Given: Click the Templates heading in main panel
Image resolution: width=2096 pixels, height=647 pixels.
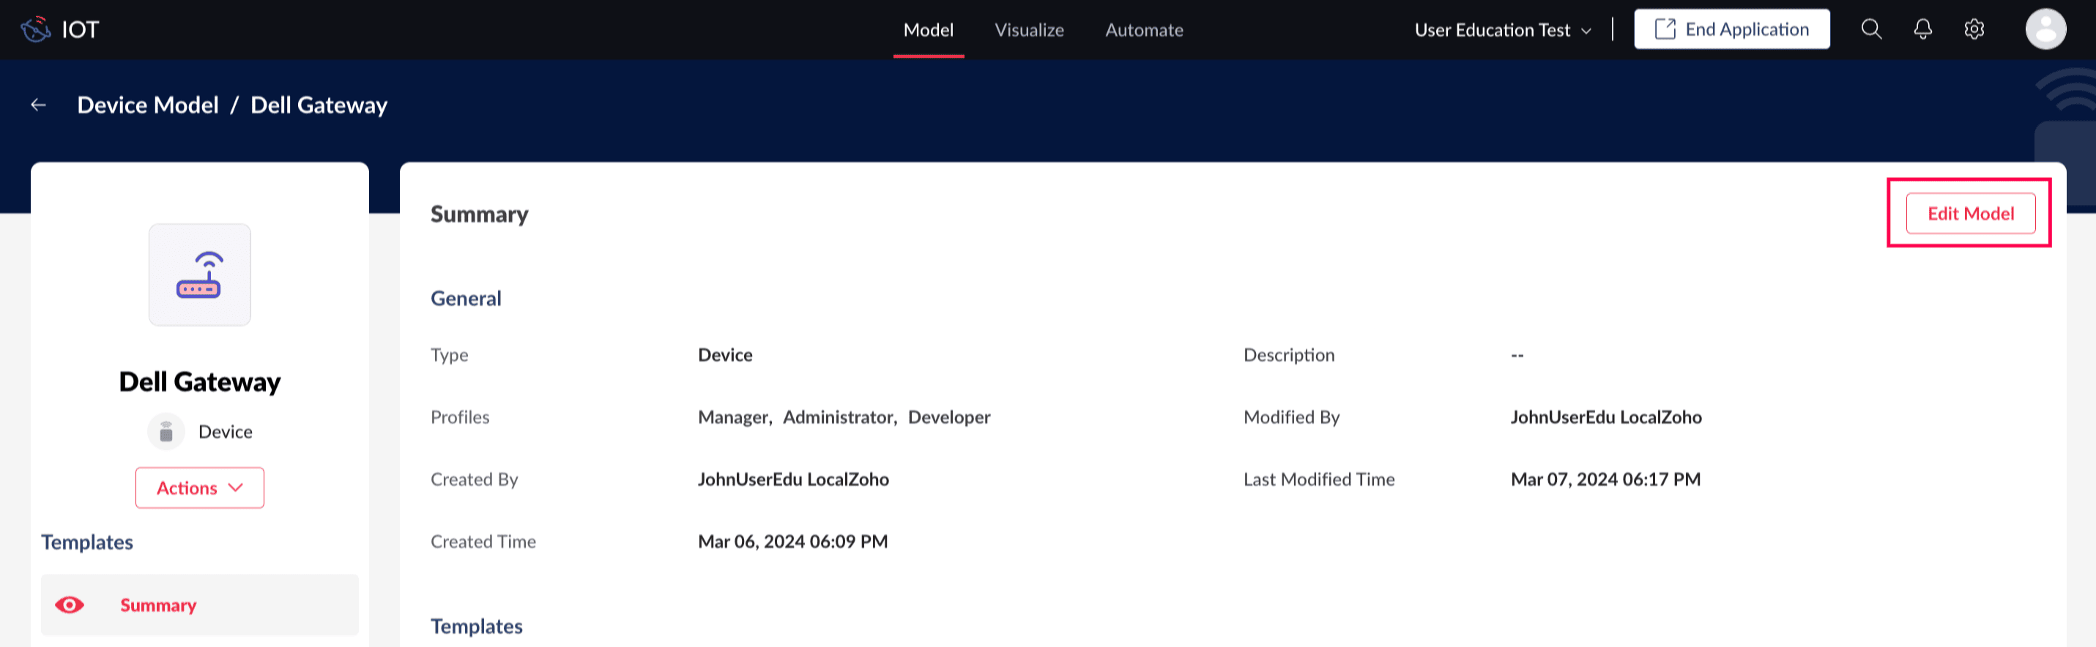Looking at the screenshot, I should pos(476,626).
